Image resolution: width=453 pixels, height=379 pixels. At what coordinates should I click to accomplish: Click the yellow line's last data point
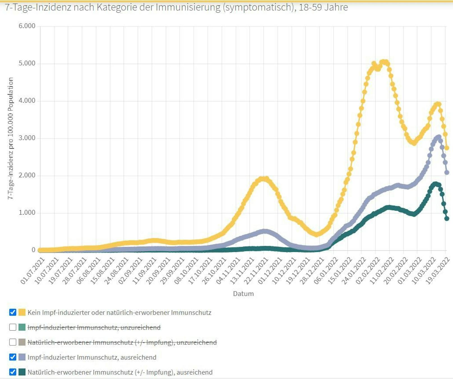click(447, 148)
